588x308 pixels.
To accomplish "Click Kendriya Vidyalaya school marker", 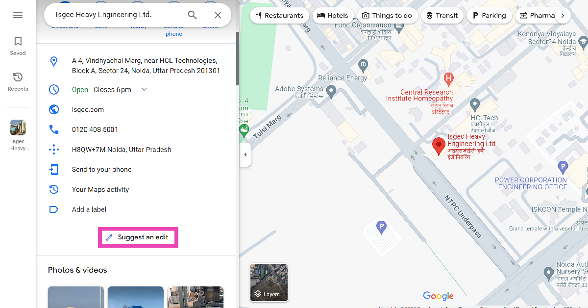I will (583, 43).
